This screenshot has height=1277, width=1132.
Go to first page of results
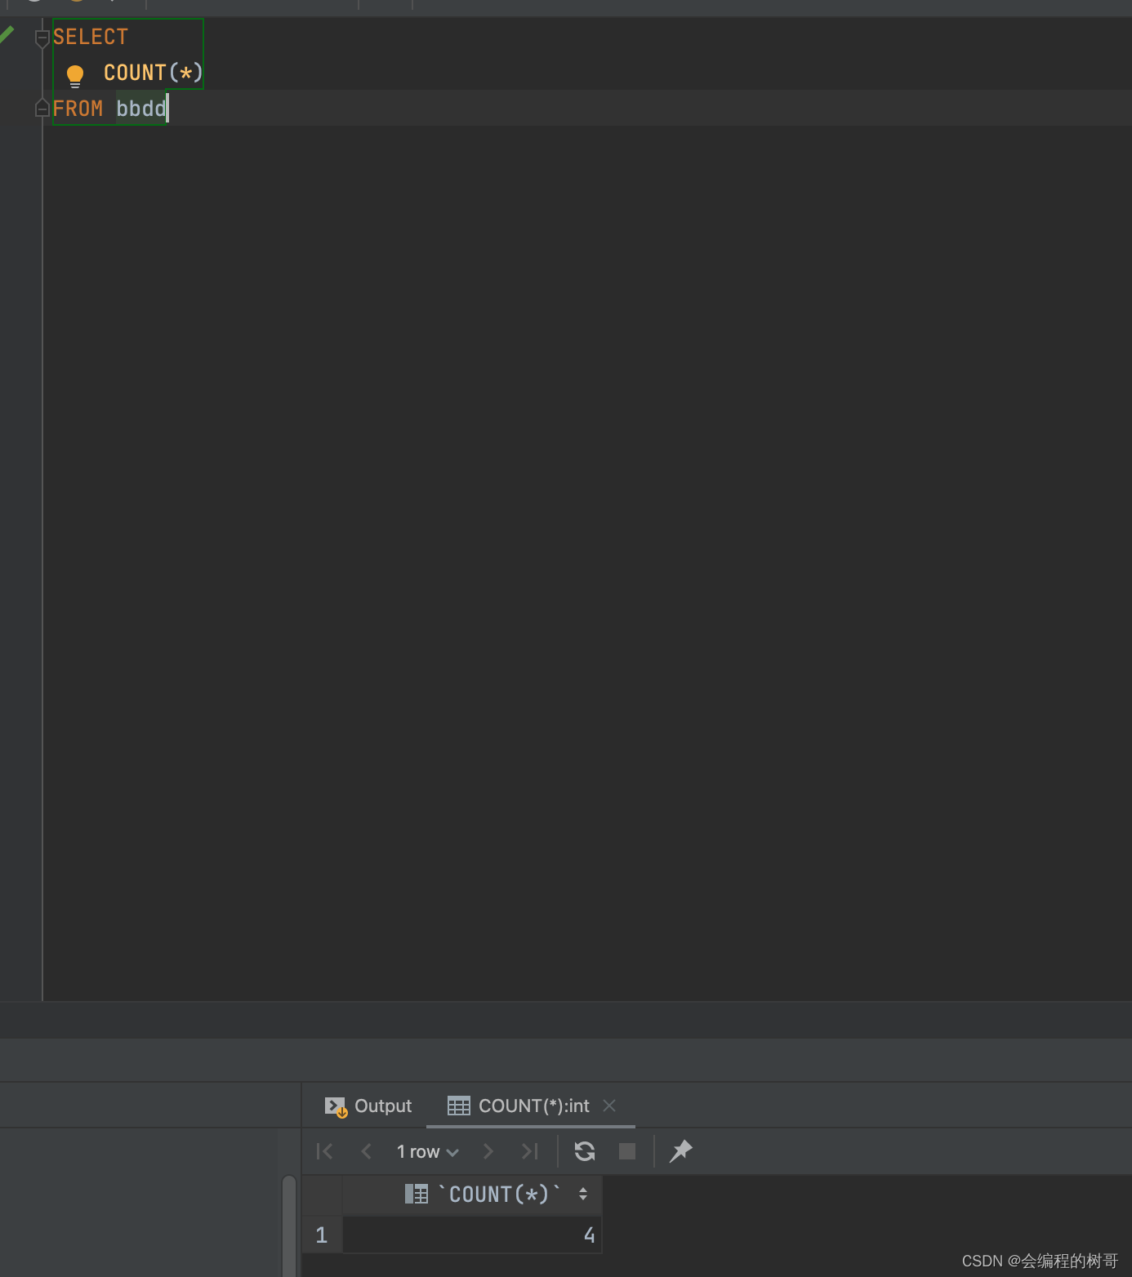pyautogui.click(x=324, y=1151)
